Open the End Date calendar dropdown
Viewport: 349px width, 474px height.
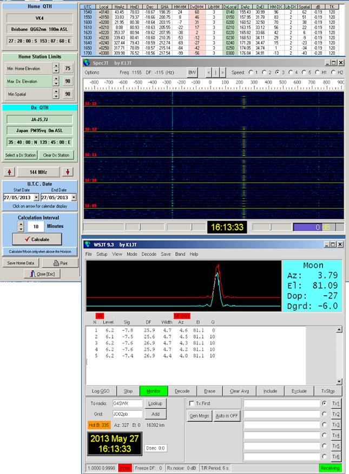(x=74, y=198)
